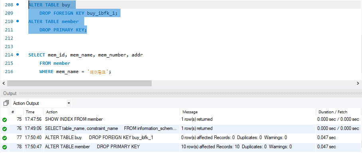Click the 0.047 sec duration in row 78
Image resolution: width=362 pixels, height=153 pixels.
click(x=326, y=146)
